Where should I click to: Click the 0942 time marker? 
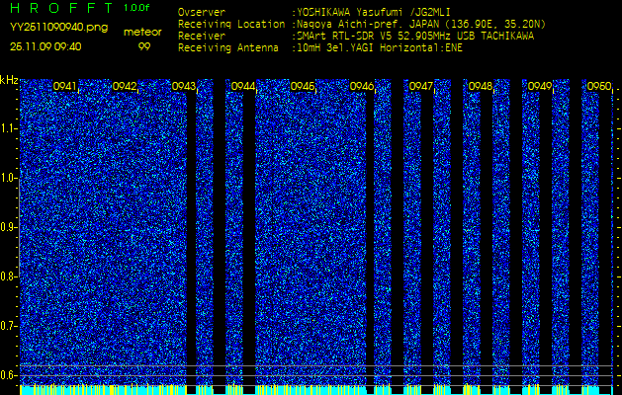click(125, 86)
